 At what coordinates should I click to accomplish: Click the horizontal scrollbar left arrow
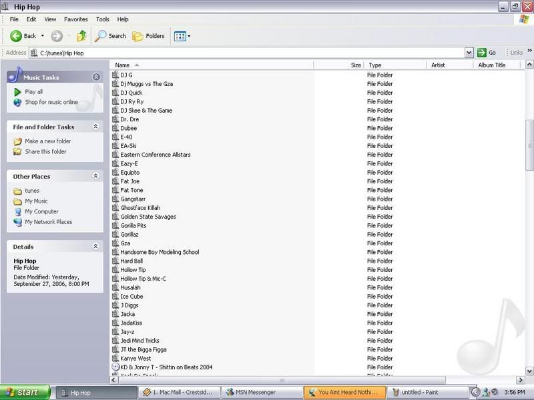[x=114, y=380]
